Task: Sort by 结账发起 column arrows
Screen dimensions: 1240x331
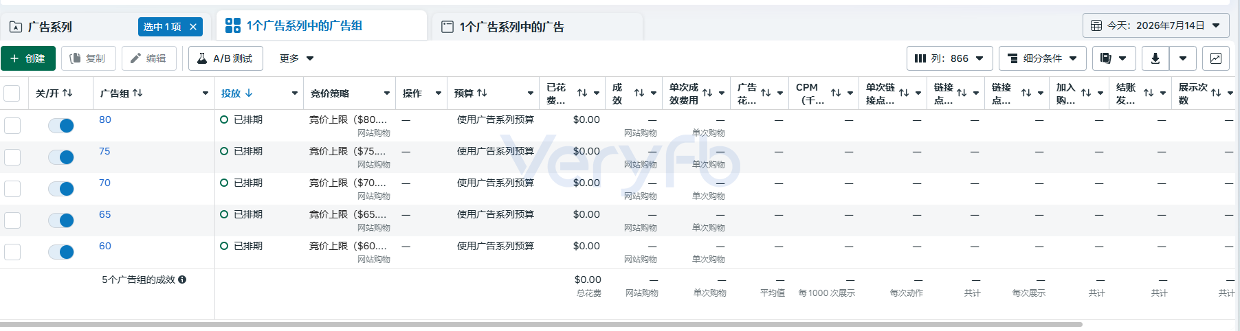Action: (1149, 93)
